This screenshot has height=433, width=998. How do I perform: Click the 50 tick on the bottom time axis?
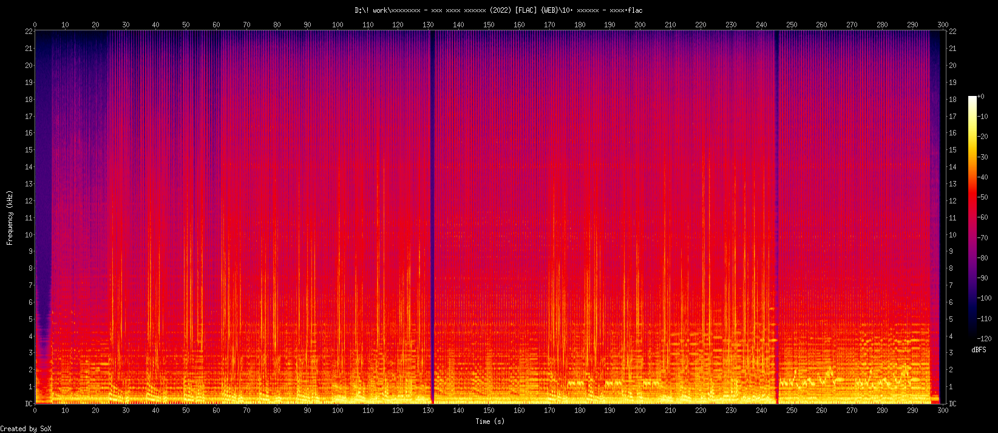[186, 411]
